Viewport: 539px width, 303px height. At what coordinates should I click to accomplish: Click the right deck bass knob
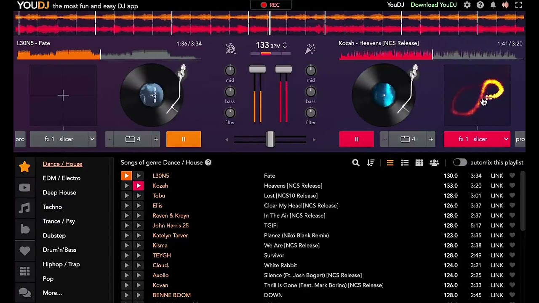click(x=311, y=92)
